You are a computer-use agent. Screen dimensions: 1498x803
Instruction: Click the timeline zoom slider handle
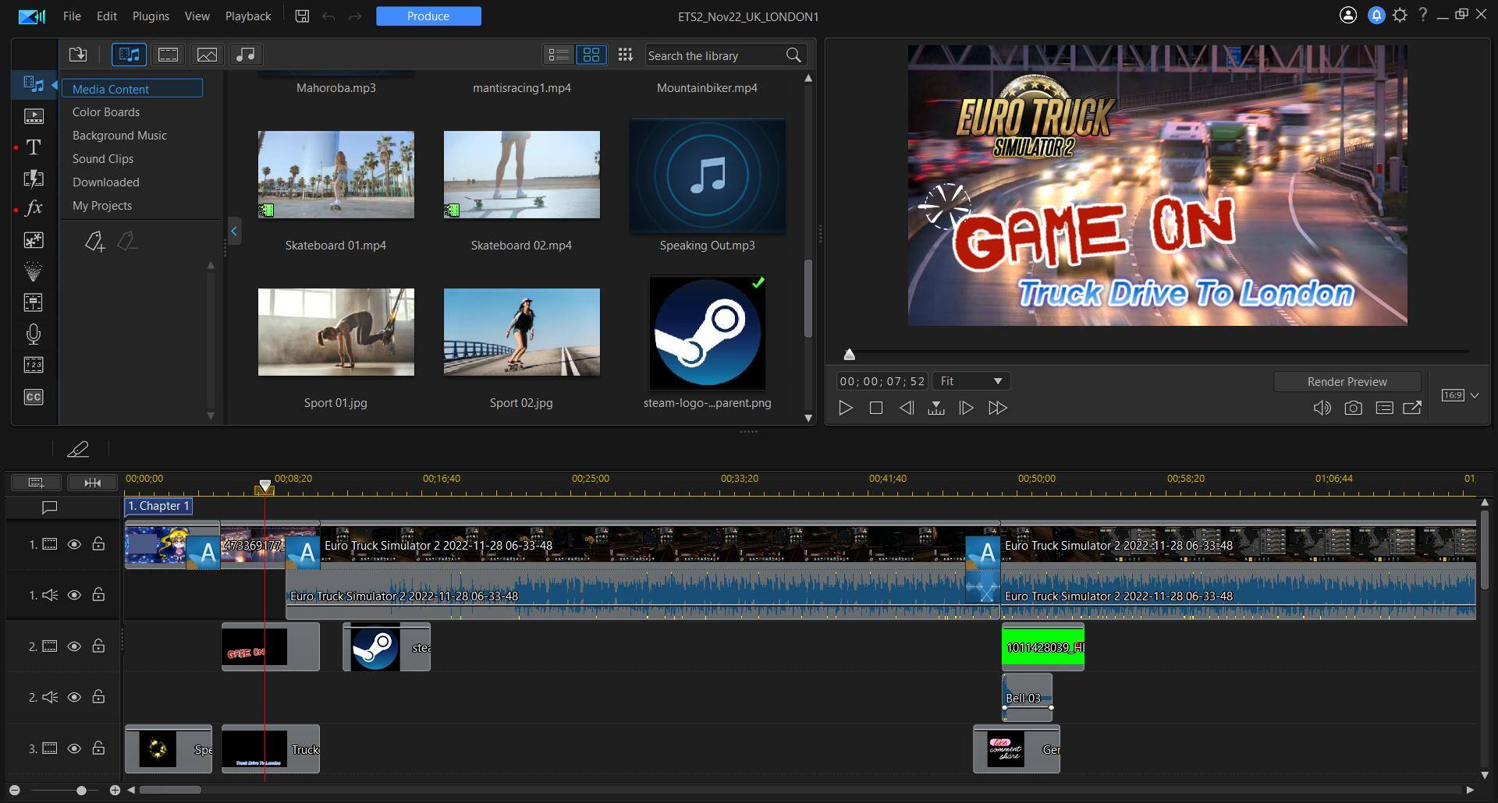tap(81, 791)
